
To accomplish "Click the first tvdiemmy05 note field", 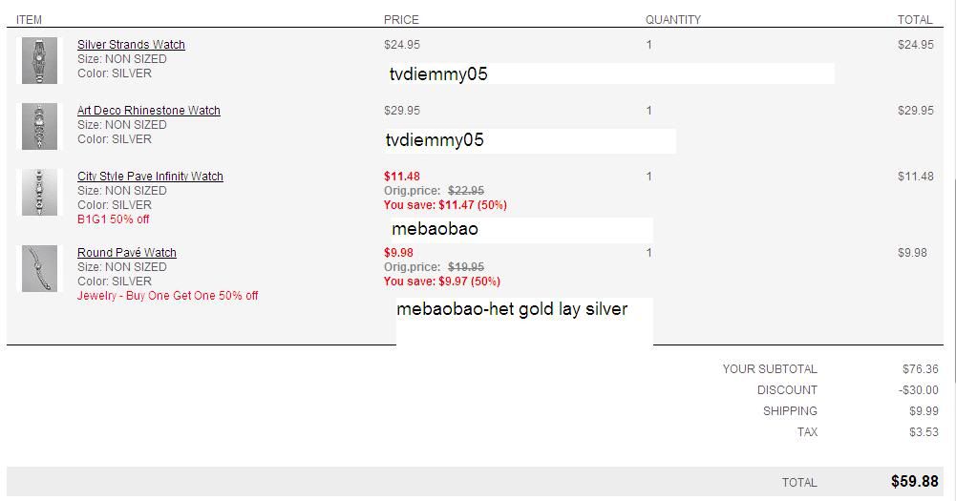I will pyautogui.click(x=609, y=74).
